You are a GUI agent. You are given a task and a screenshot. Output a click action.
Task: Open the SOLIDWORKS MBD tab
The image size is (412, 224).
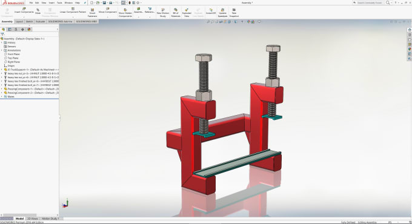pos(87,22)
